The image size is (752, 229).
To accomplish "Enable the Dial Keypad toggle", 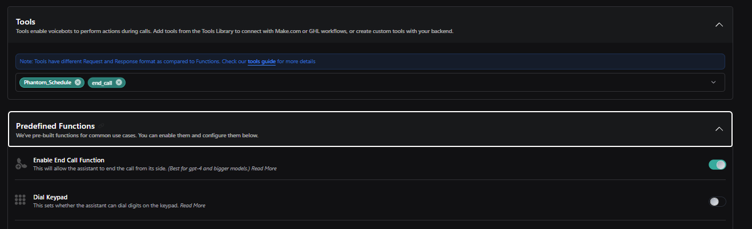I will (x=717, y=201).
